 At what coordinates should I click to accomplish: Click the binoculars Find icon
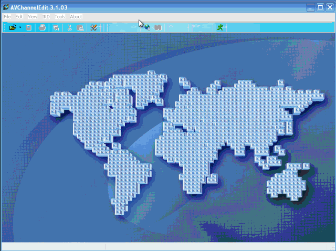pos(157,27)
